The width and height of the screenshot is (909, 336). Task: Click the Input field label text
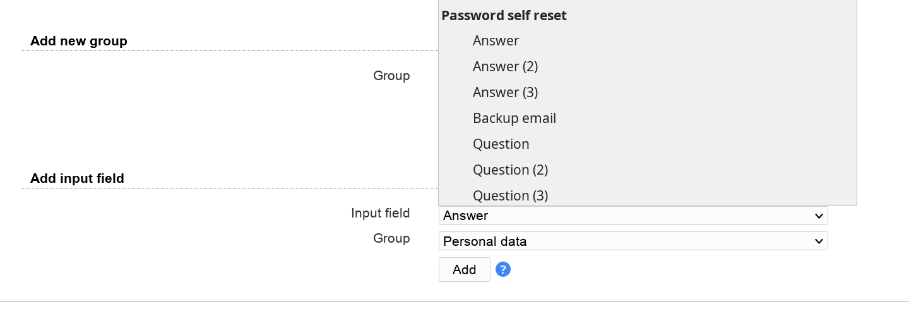pyautogui.click(x=380, y=213)
